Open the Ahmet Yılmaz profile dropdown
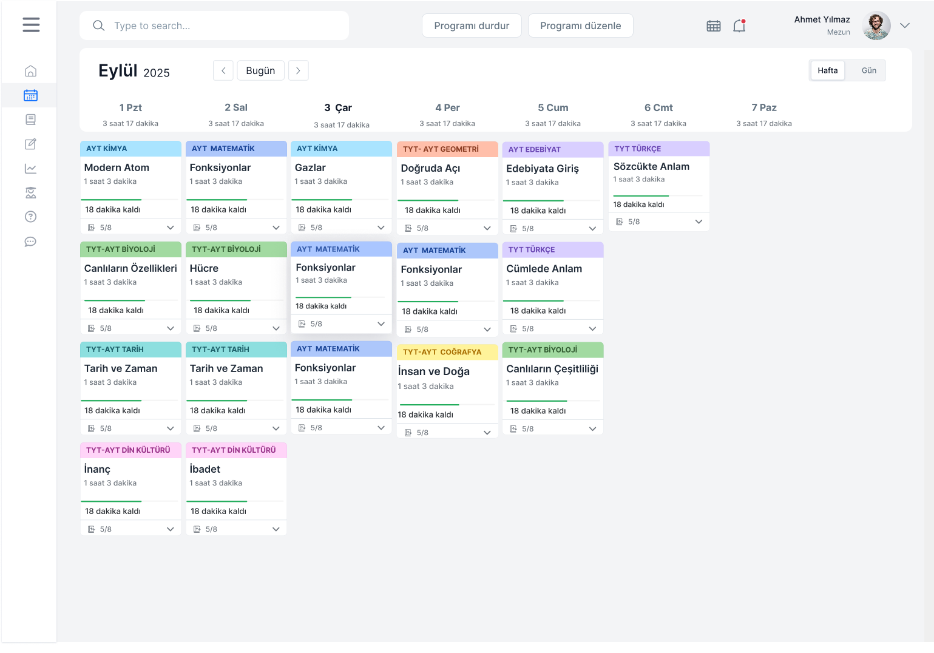The image size is (934, 653). click(x=904, y=25)
